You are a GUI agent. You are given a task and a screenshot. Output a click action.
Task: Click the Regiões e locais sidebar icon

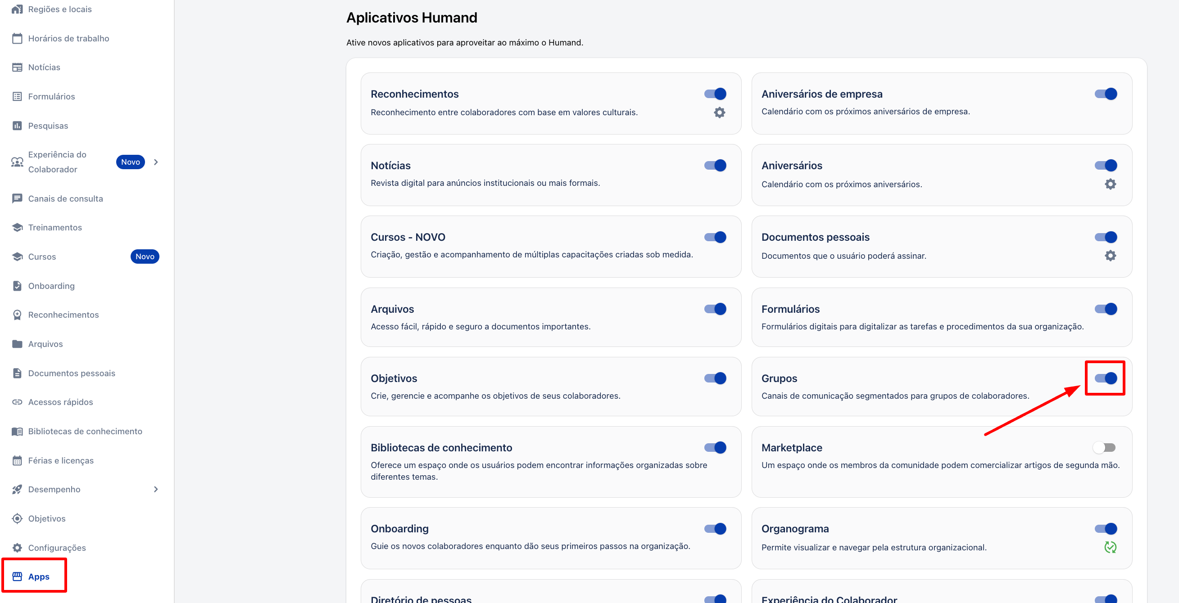17,9
